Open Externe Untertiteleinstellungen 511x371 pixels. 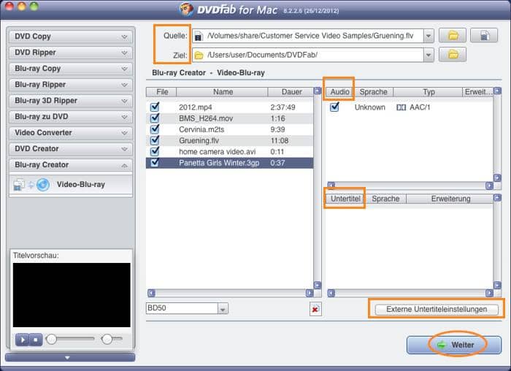tap(437, 309)
